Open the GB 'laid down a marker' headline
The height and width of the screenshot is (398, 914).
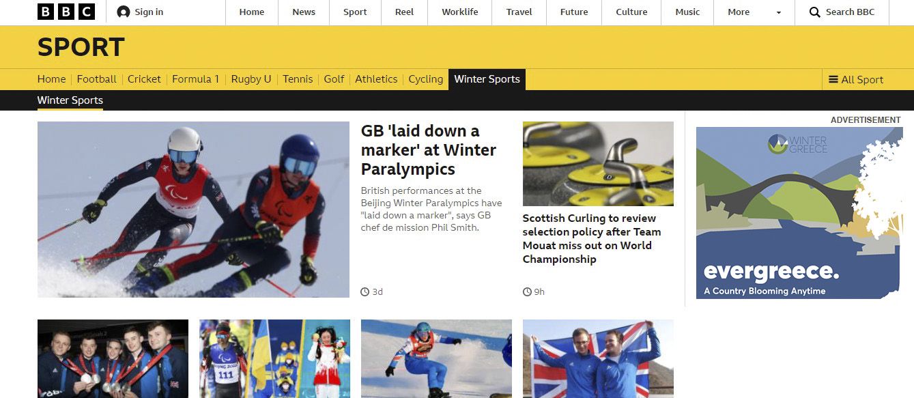pos(429,150)
